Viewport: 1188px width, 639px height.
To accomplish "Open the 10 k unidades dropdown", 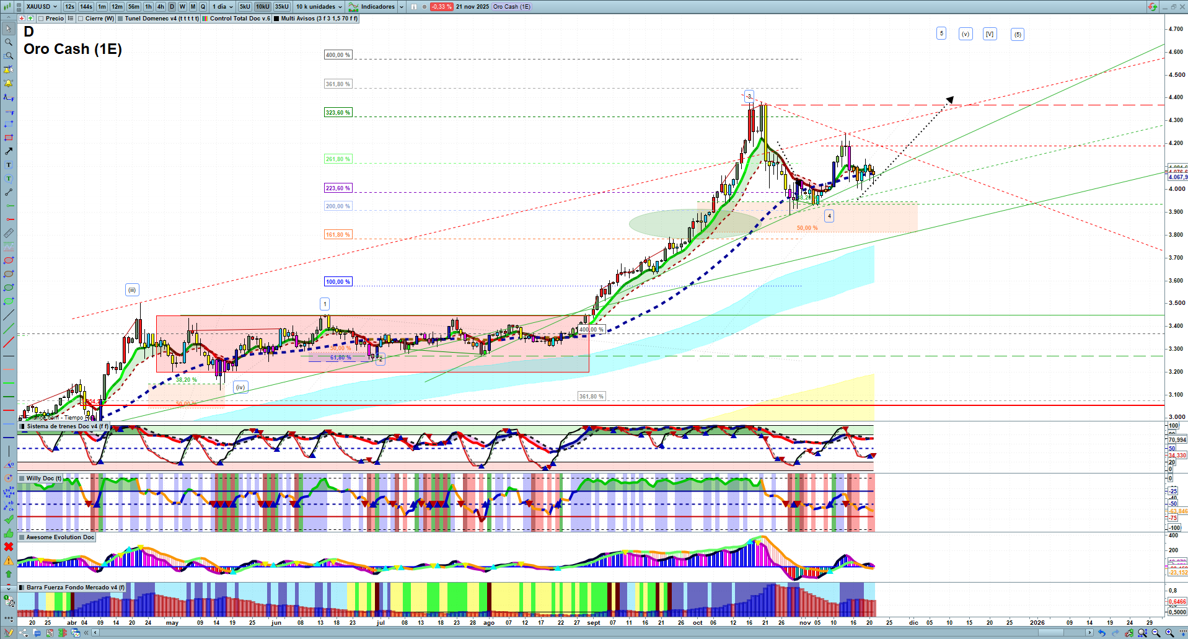I will tap(319, 7).
